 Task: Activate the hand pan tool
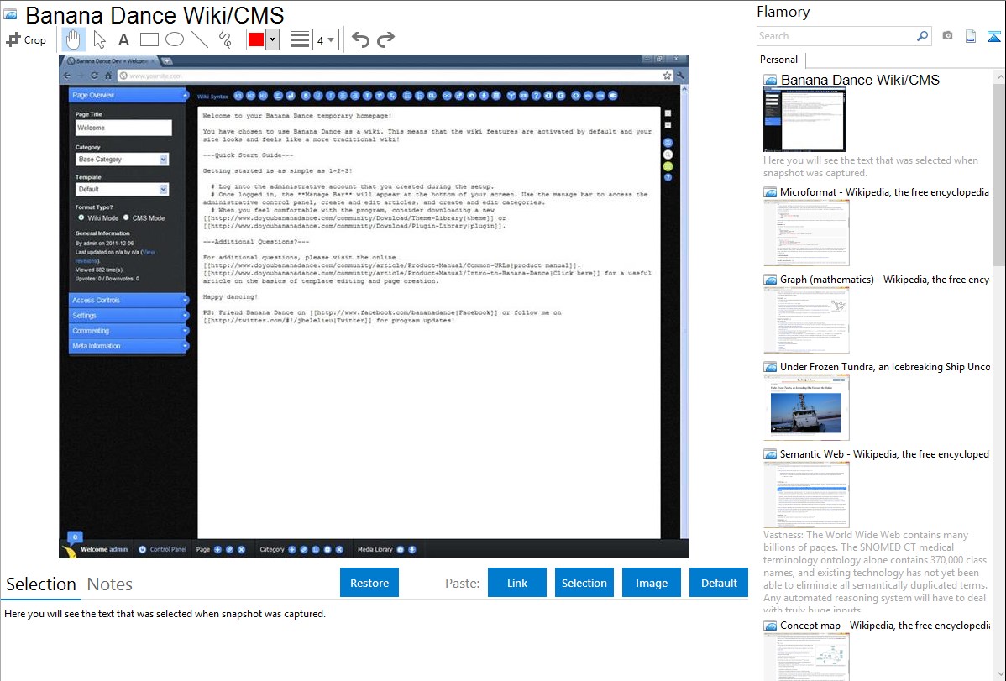point(73,39)
